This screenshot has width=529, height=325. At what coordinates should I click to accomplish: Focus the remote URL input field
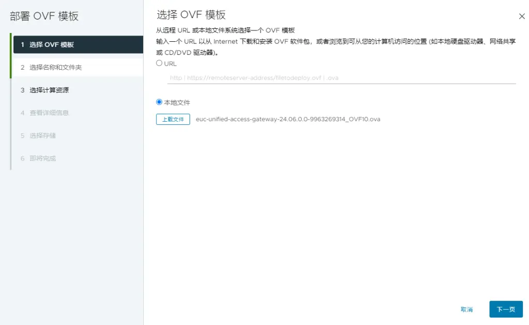click(341, 78)
